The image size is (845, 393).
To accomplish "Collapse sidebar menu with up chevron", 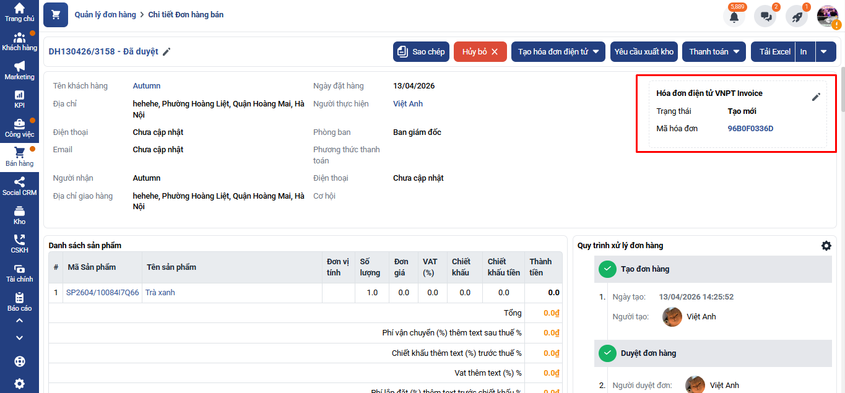I will pos(19,321).
